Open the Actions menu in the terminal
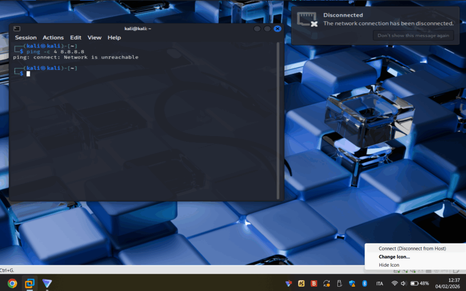Image resolution: width=466 pixels, height=291 pixels. [x=53, y=37]
